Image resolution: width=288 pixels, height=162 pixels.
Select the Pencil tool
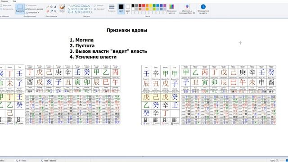pos(48,7)
